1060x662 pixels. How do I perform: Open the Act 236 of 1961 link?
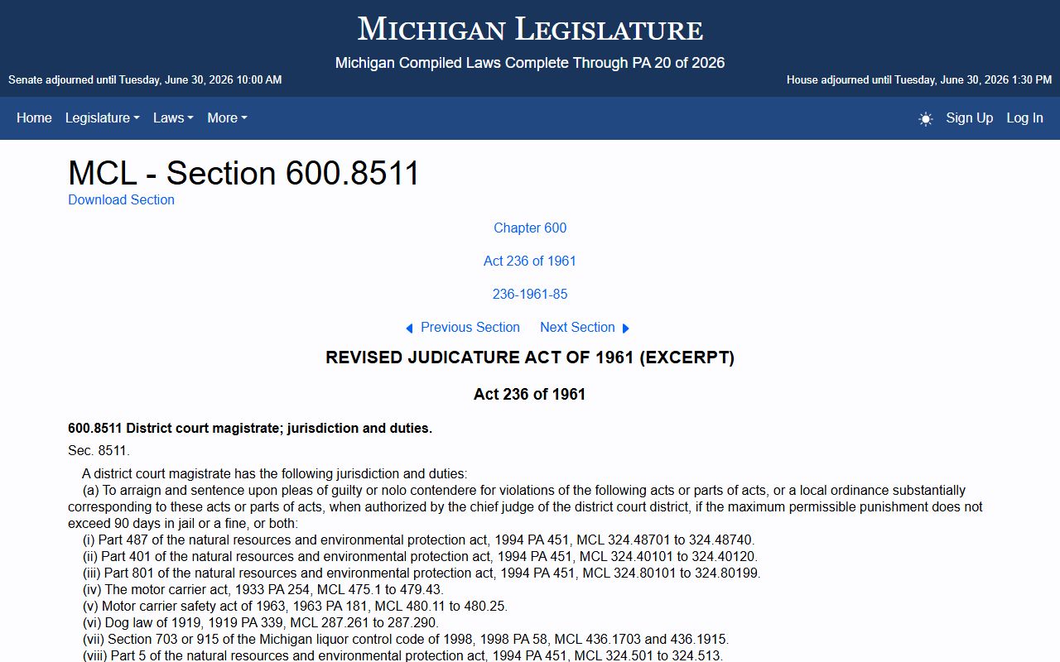(530, 261)
